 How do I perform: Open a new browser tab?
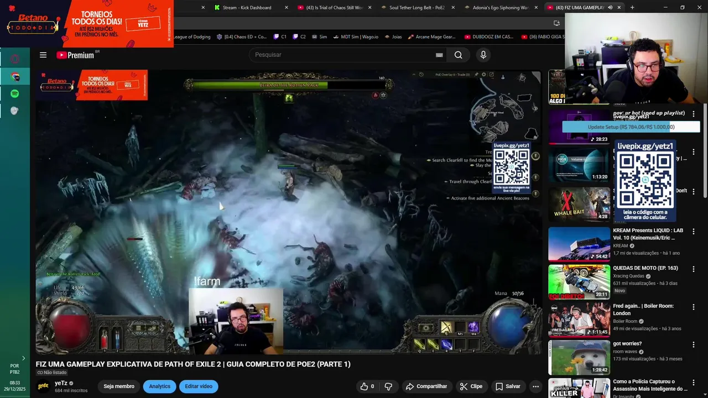[x=632, y=7]
